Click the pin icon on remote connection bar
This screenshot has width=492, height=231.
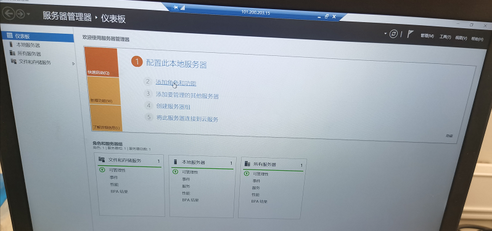pyautogui.click(x=176, y=7)
